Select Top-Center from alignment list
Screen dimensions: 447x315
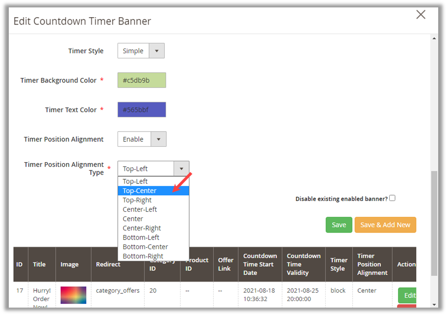point(140,191)
